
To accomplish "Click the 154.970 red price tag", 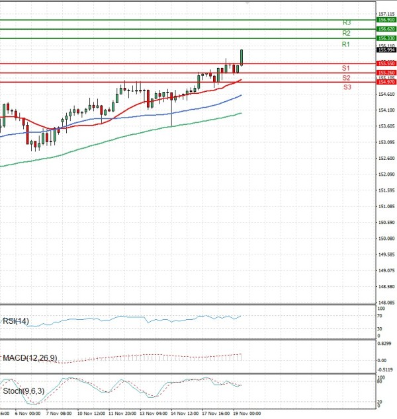I will click(386, 81).
